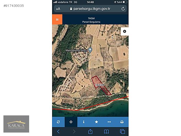Open the parcel info icon
The width and height of the screenshot is (181, 136).
point(84,122)
